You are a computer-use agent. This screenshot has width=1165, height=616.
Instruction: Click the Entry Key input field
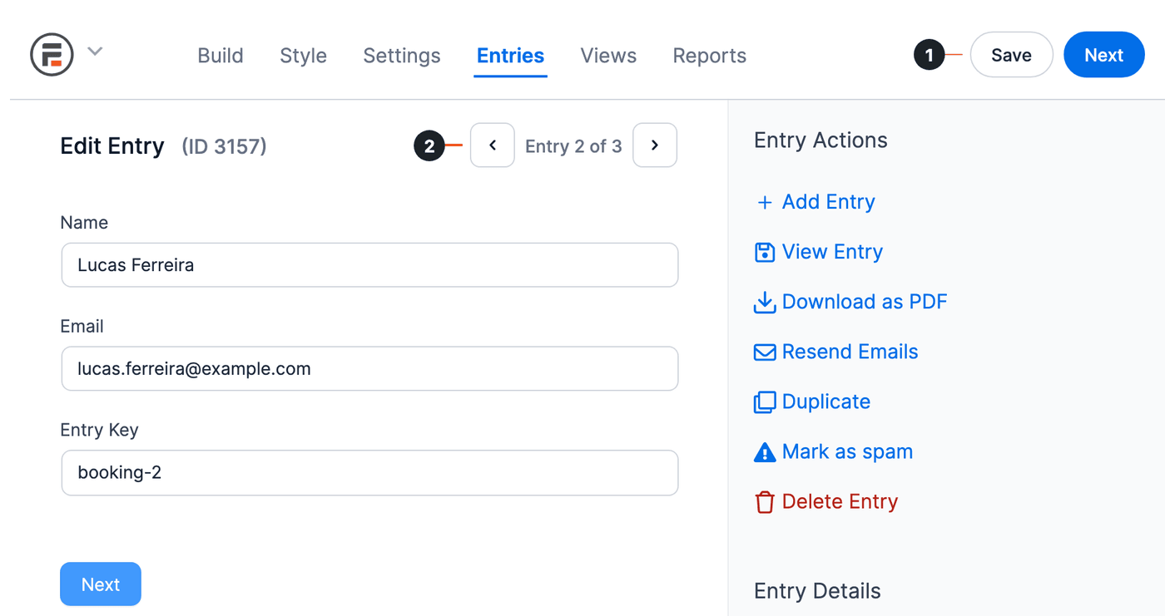[x=369, y=473]
